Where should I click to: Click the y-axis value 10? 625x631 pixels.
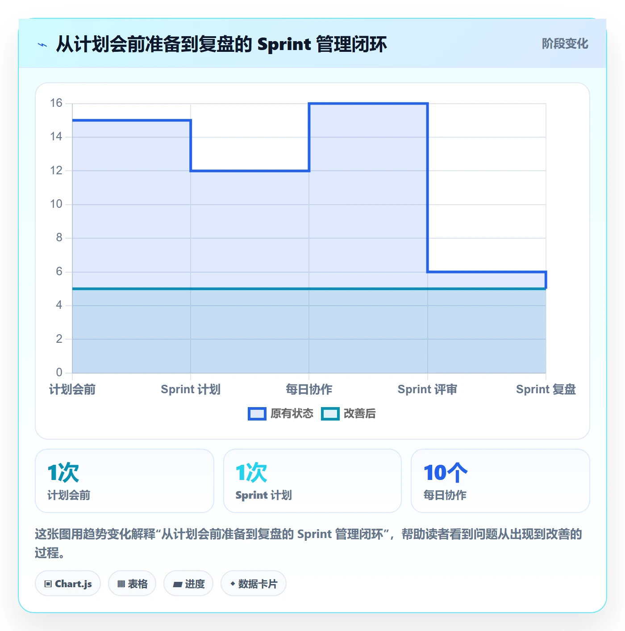tap(56, 204)
